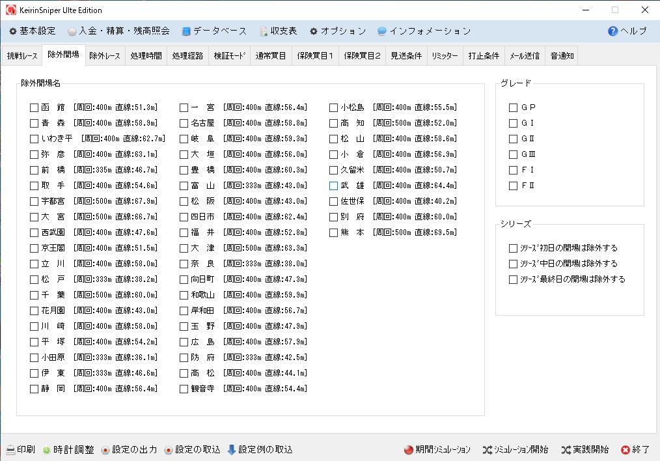Check the 小松島 venue checkbox
The width and height of the screenshot is (660, 461).
(333, 108)
